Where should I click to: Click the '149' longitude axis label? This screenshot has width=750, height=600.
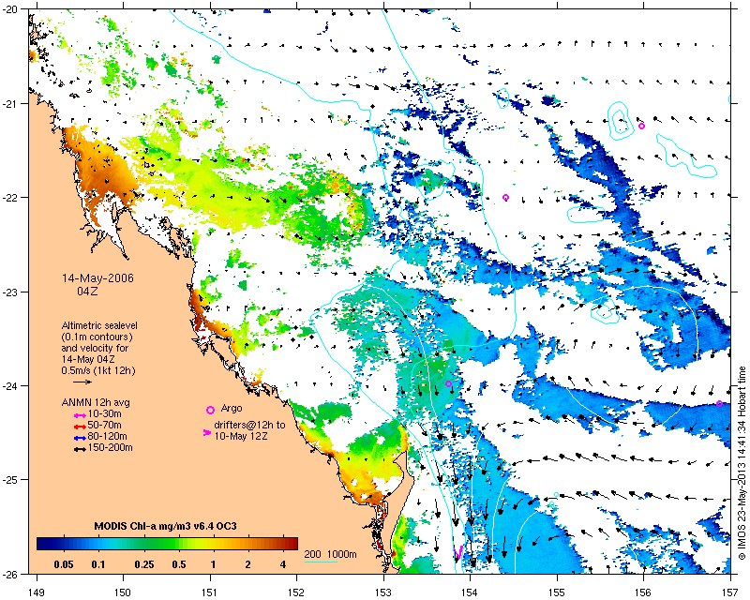click(x=37, y=592)
